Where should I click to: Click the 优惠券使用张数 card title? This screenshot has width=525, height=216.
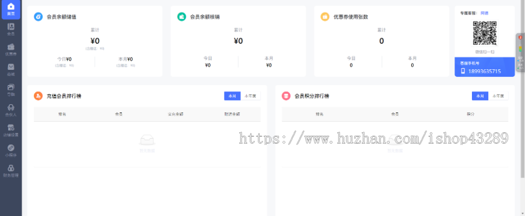coord(351,17)
